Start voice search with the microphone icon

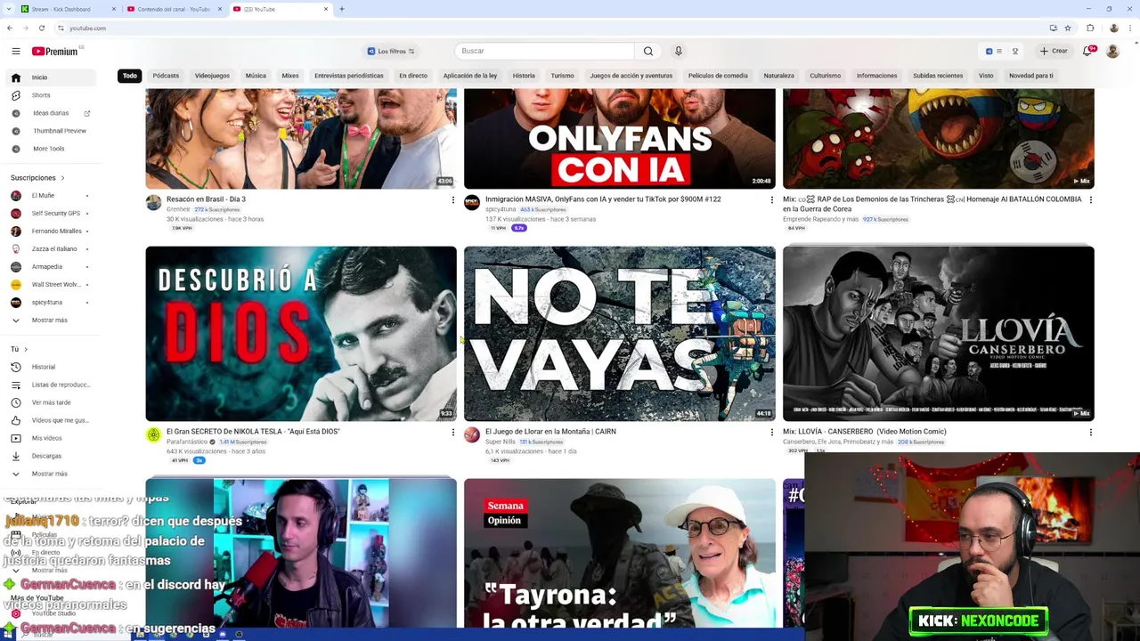678,52
